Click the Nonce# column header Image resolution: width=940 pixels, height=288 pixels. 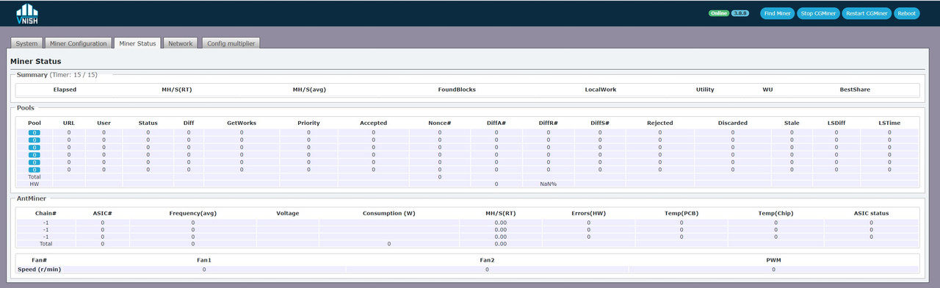pyautogui.click(x=440, y=123)
